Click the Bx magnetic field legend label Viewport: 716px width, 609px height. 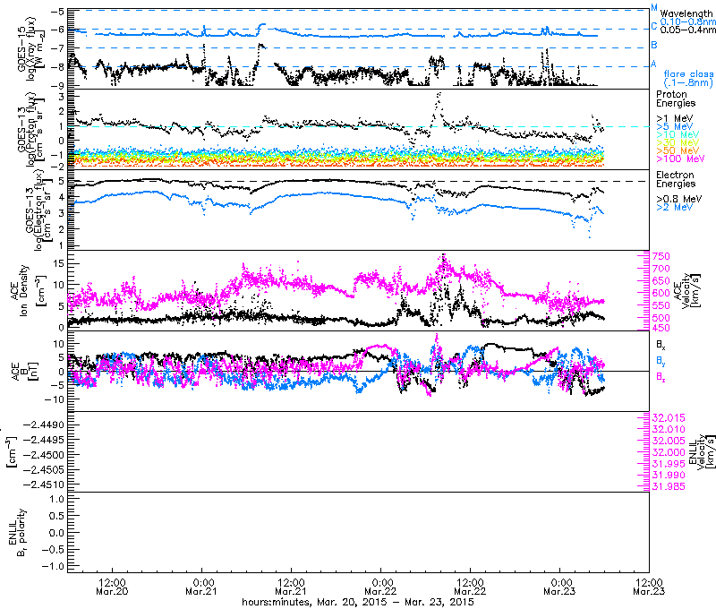(x=661, y=344)
